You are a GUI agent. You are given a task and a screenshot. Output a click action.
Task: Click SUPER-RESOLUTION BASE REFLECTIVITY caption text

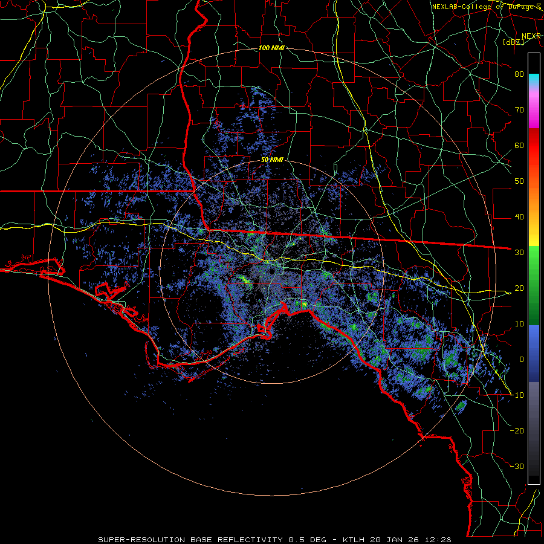[190, 540]
